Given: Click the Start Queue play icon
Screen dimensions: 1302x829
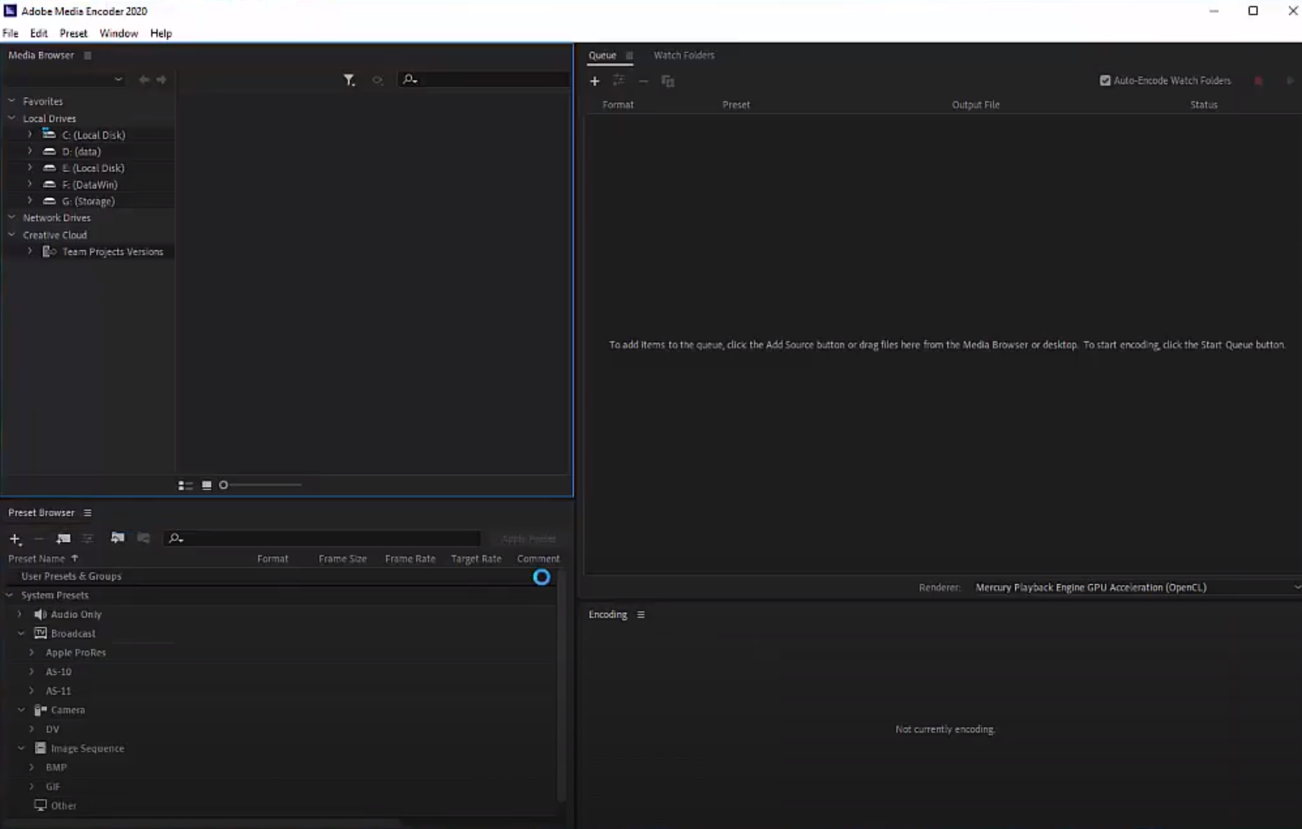Looking at the screenshot, I should [x=1290, y=81].
